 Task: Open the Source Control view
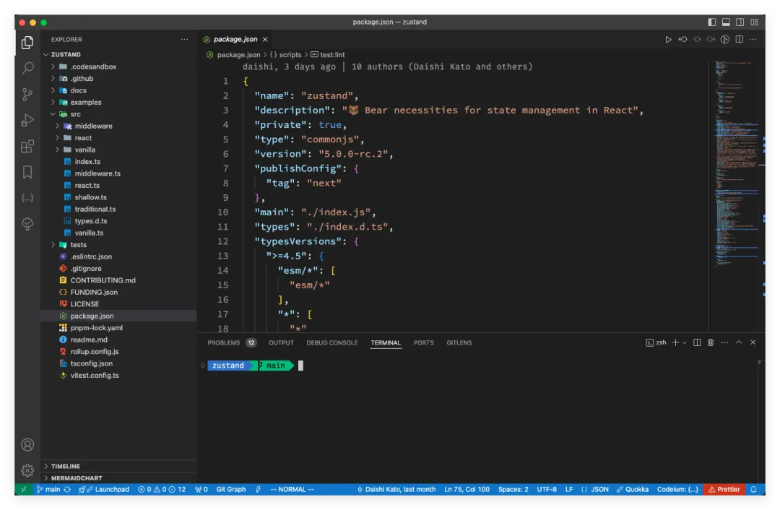[27, 94]
